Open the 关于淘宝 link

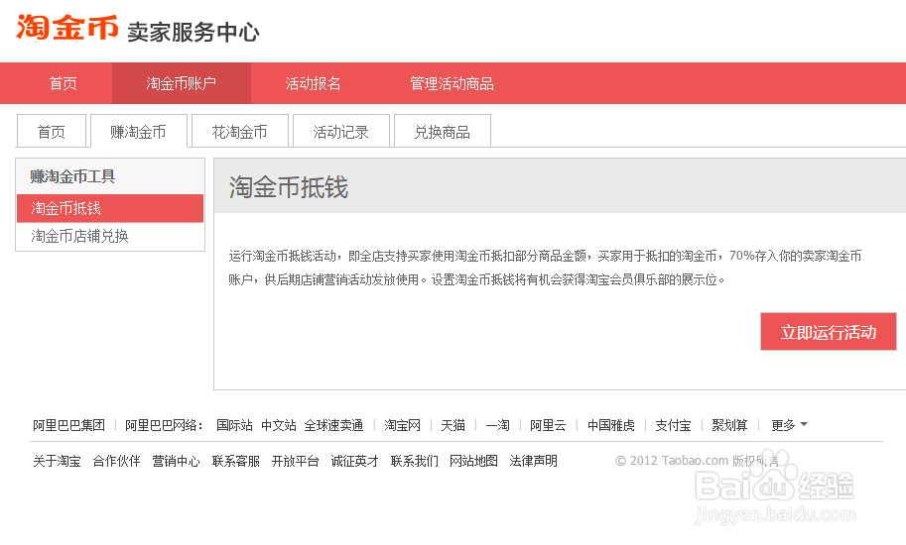point(57,461)
